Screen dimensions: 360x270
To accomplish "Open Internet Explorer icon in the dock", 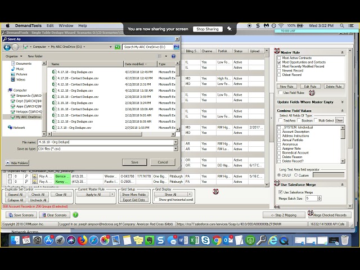I will click(x=273, y=240).
